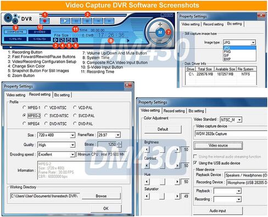This screenshot has height=217, width=268.
Task: Toggle Using the internal audio streaming function
Action: pyautogui.click(x=195, y=157)
